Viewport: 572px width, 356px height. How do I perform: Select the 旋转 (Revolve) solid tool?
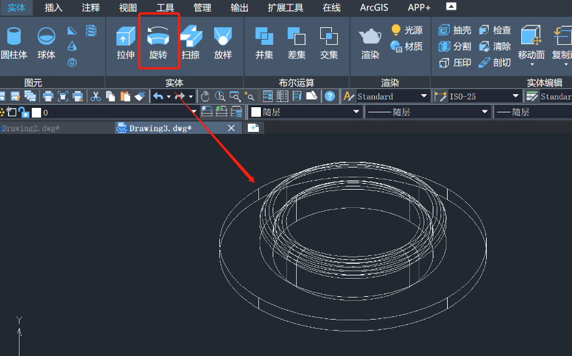(x=158, y=43)
